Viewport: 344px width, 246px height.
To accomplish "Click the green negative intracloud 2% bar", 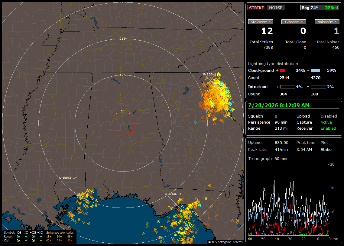I will 318,87.
